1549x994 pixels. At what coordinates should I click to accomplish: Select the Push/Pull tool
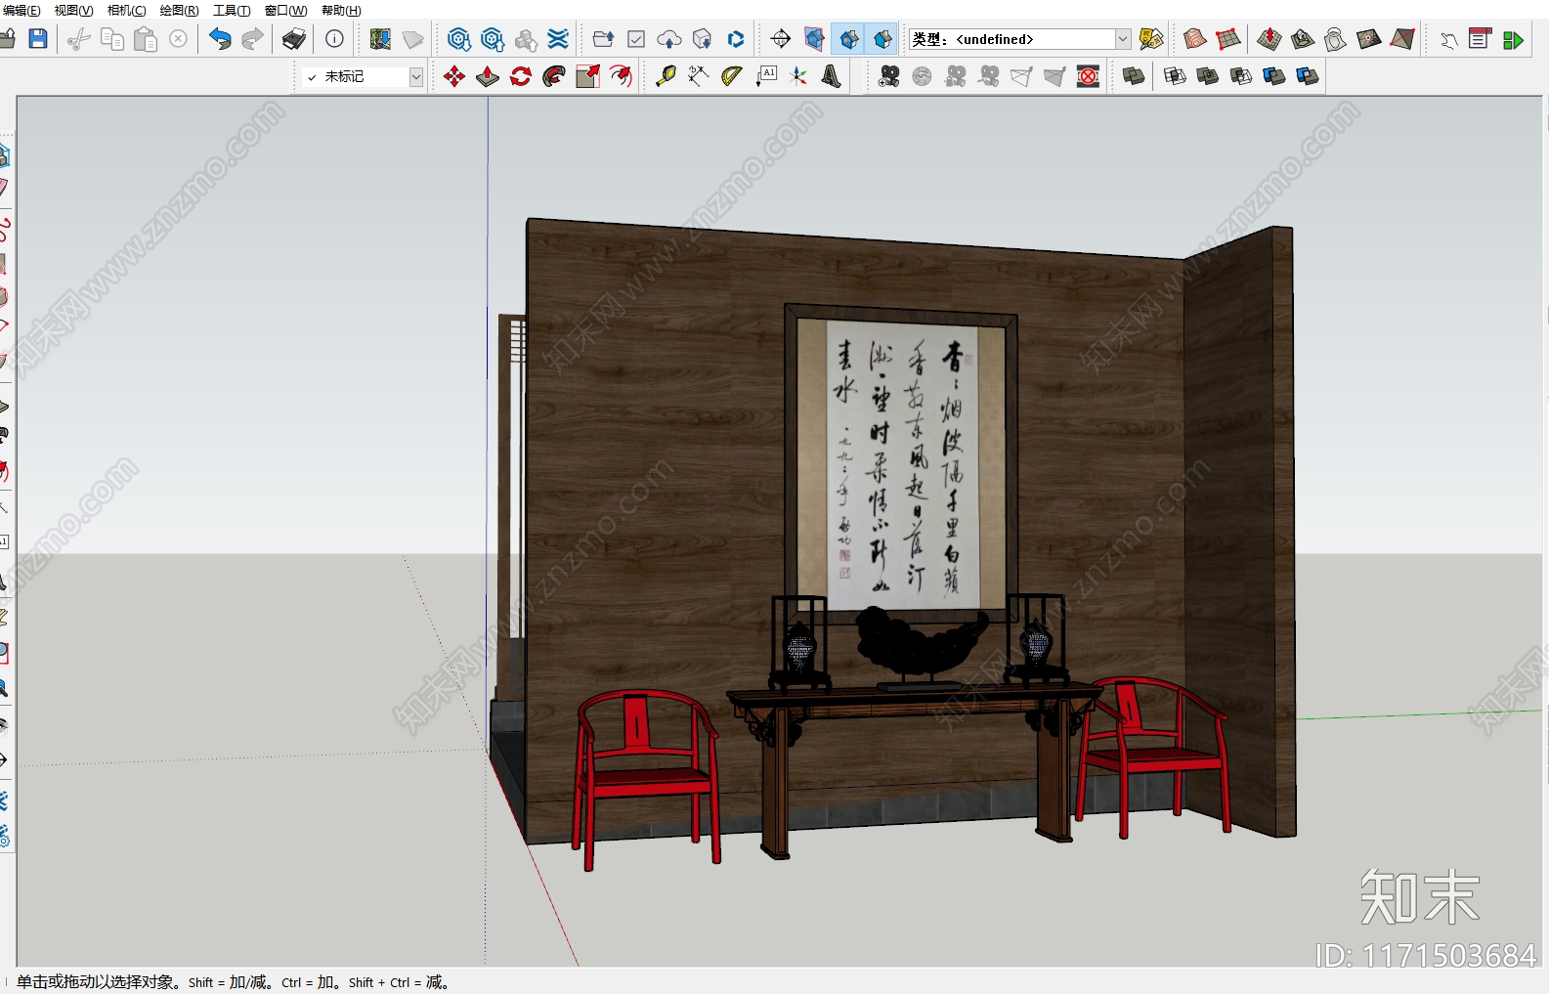488,76
